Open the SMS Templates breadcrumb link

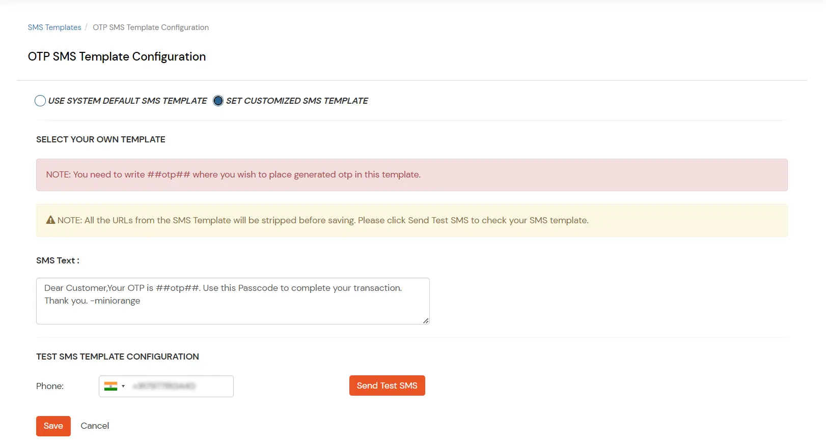click(54, 27)
